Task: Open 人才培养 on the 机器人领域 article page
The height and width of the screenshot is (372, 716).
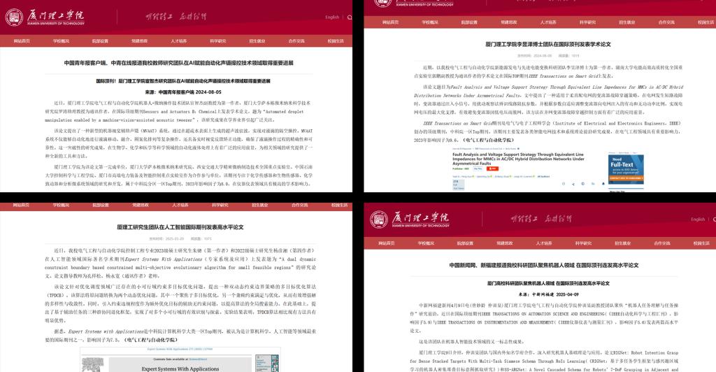Action: 544,243
